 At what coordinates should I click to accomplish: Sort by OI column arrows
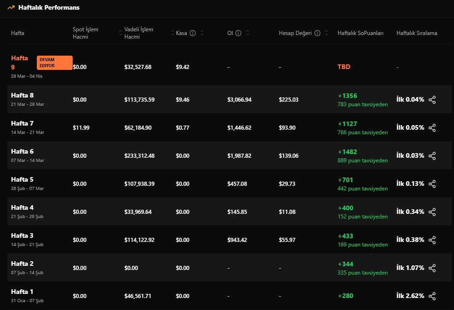247,33
